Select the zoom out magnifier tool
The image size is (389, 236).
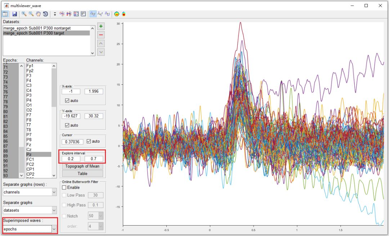tap(31, 14)
